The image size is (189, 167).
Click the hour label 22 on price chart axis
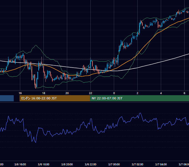(91, 93)
